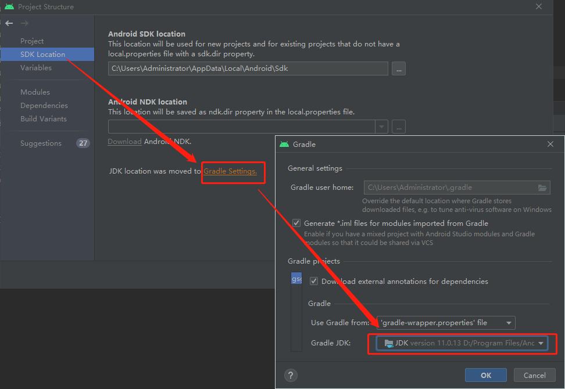Open the Gradle Settings link
Viewport: 565px width, 389px height.
(x=230, y=171)
